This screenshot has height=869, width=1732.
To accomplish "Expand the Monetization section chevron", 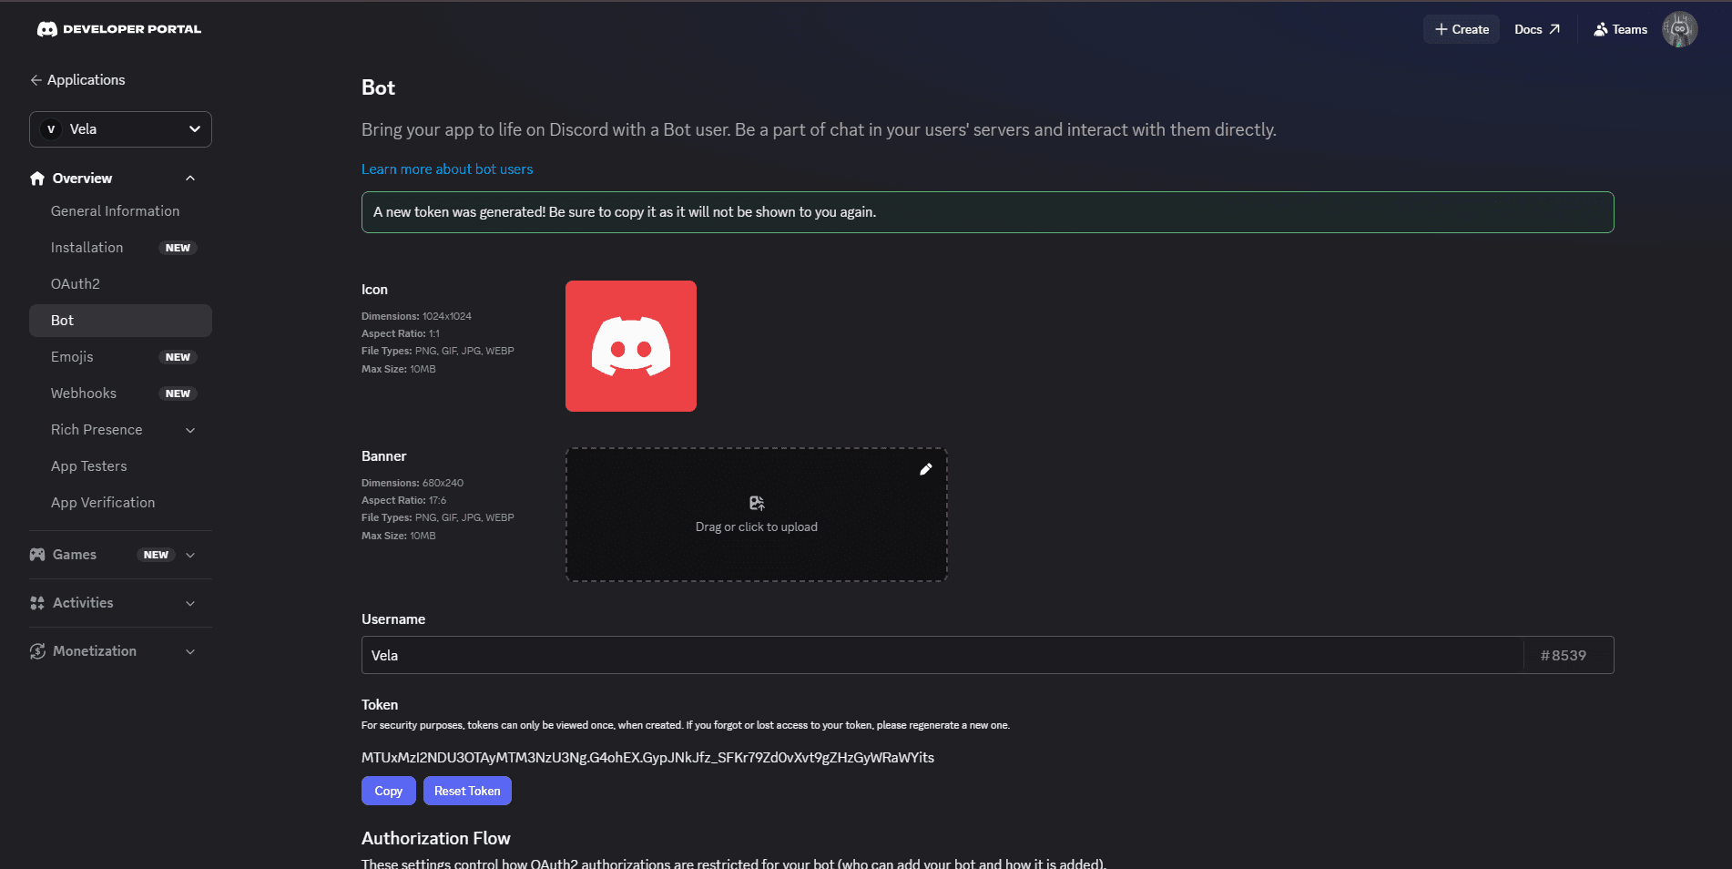I will 190,651.
